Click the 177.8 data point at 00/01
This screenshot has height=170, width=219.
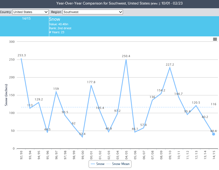(x=91, y=85)
